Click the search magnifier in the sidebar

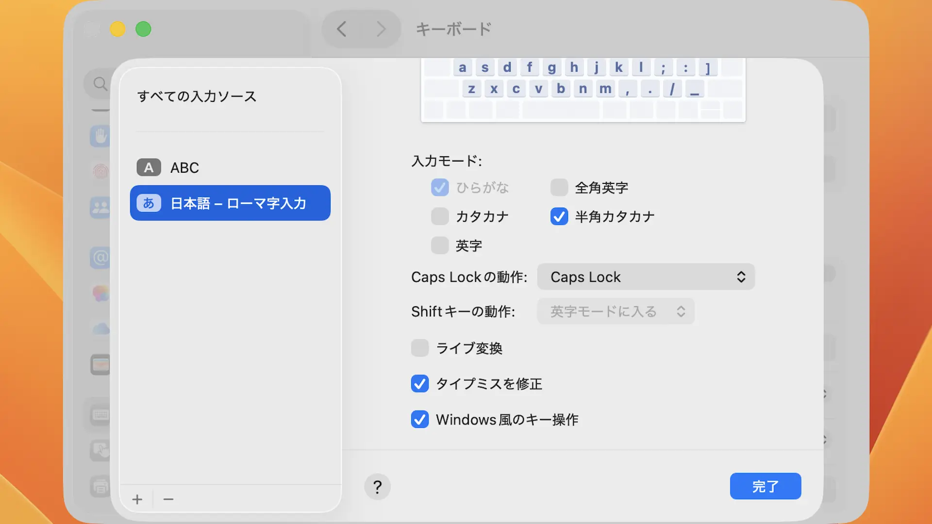point(100,83)
